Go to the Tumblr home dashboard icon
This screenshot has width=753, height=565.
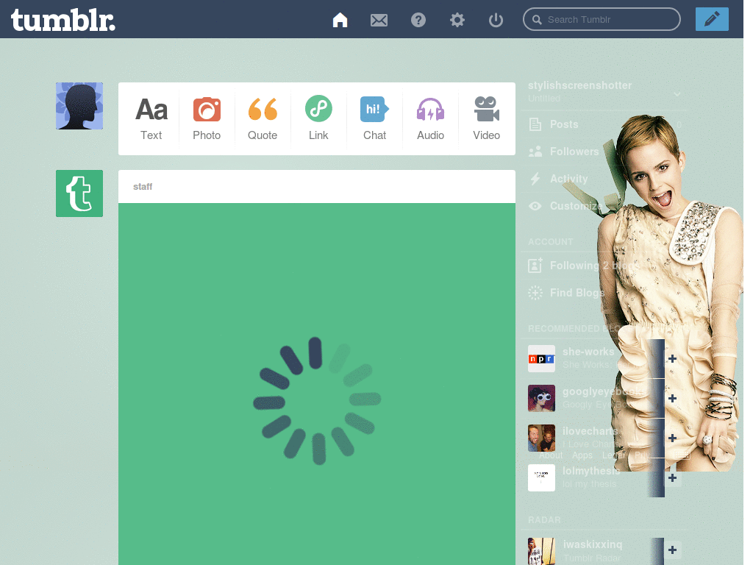(340, 20)
